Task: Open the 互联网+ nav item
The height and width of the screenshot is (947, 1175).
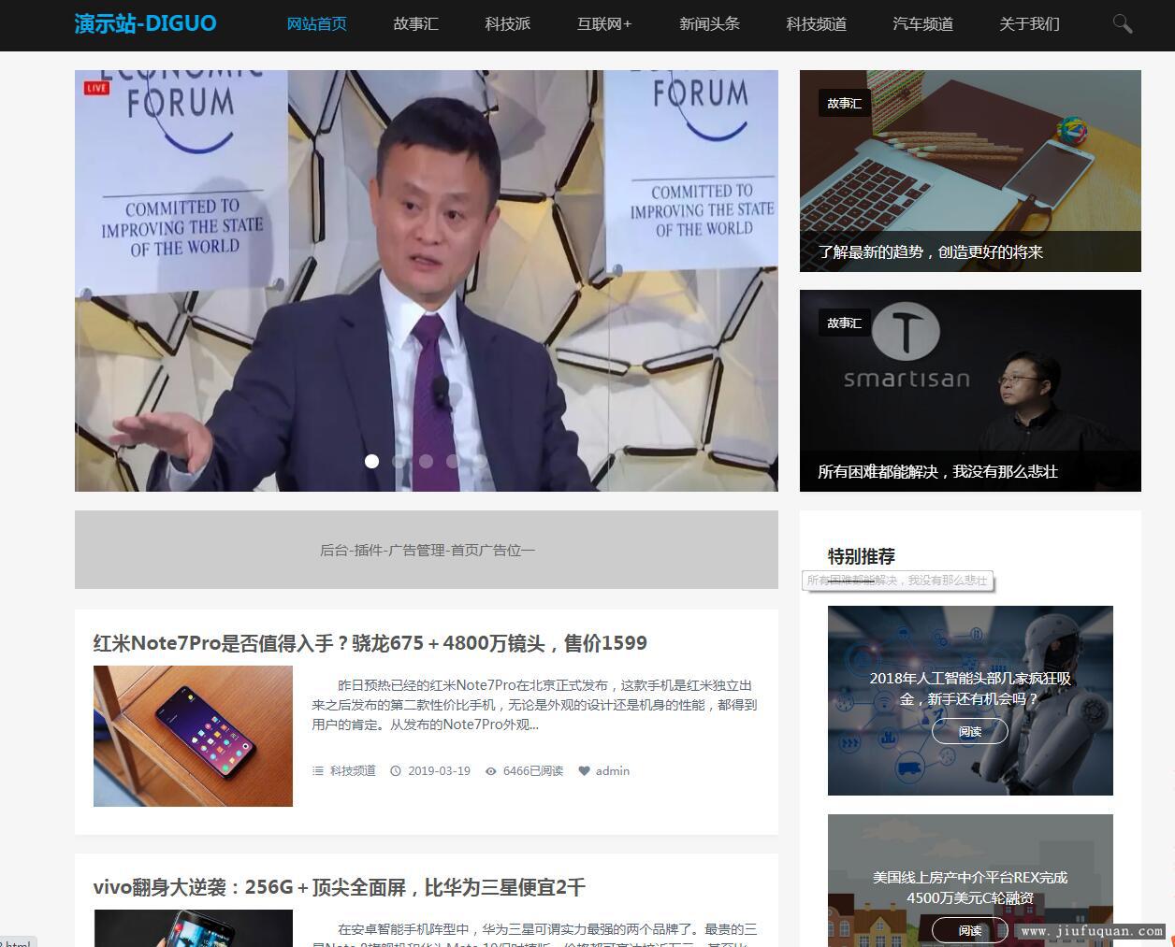Action: (604, 23)
